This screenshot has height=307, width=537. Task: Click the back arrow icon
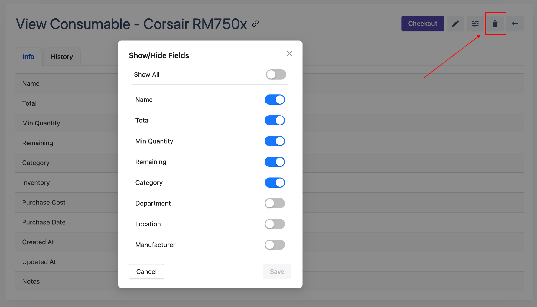pyautogui.click(x=515, y=24)
